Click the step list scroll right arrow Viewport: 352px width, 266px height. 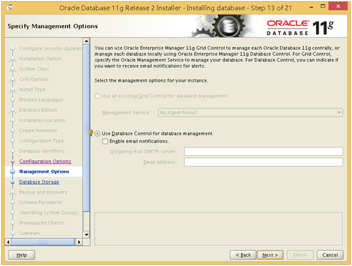click(x=79, y=242)
